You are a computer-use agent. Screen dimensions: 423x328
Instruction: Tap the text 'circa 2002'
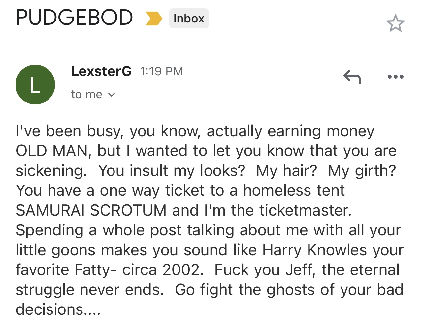(161, 270)
